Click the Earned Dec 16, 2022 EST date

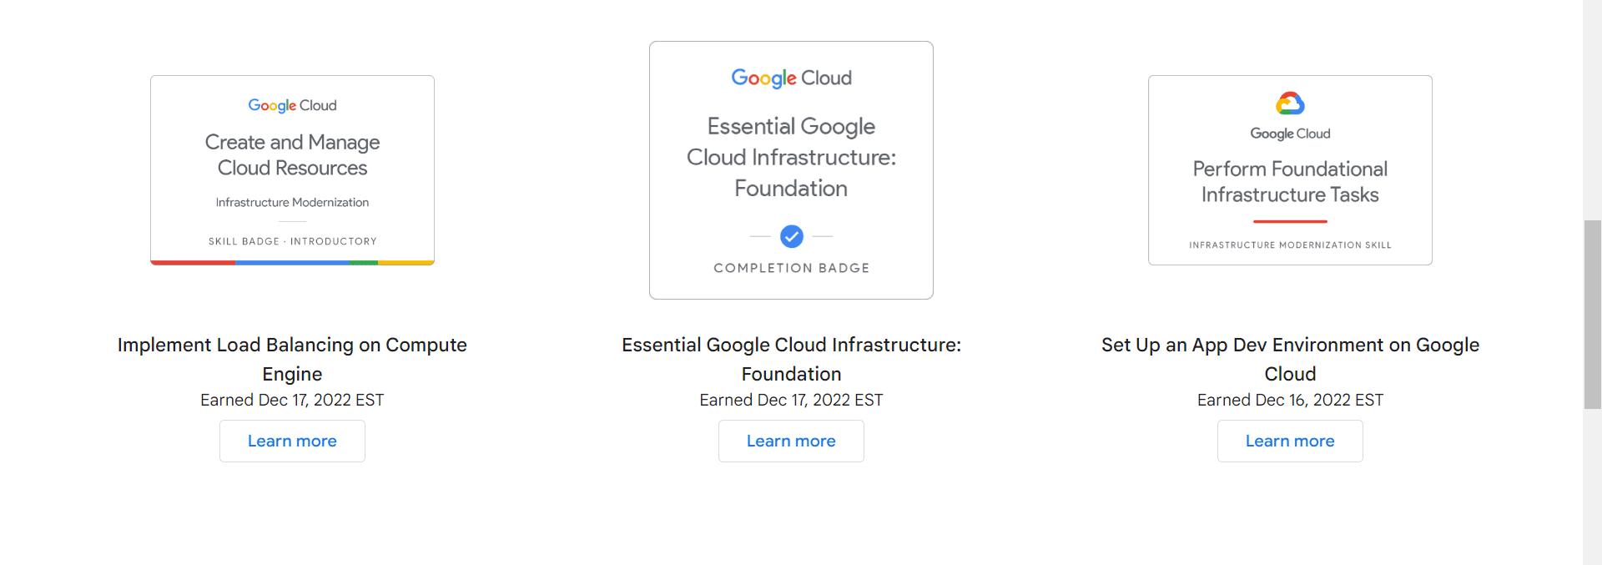click(1290, 400)
